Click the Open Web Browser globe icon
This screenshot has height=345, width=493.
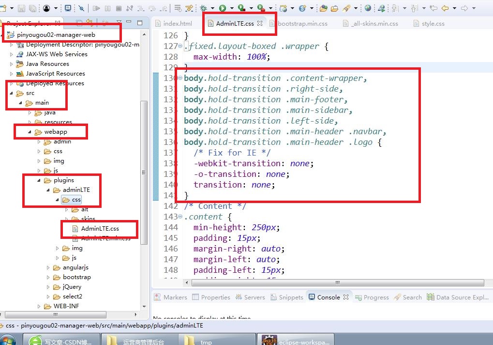coord(368,8)
